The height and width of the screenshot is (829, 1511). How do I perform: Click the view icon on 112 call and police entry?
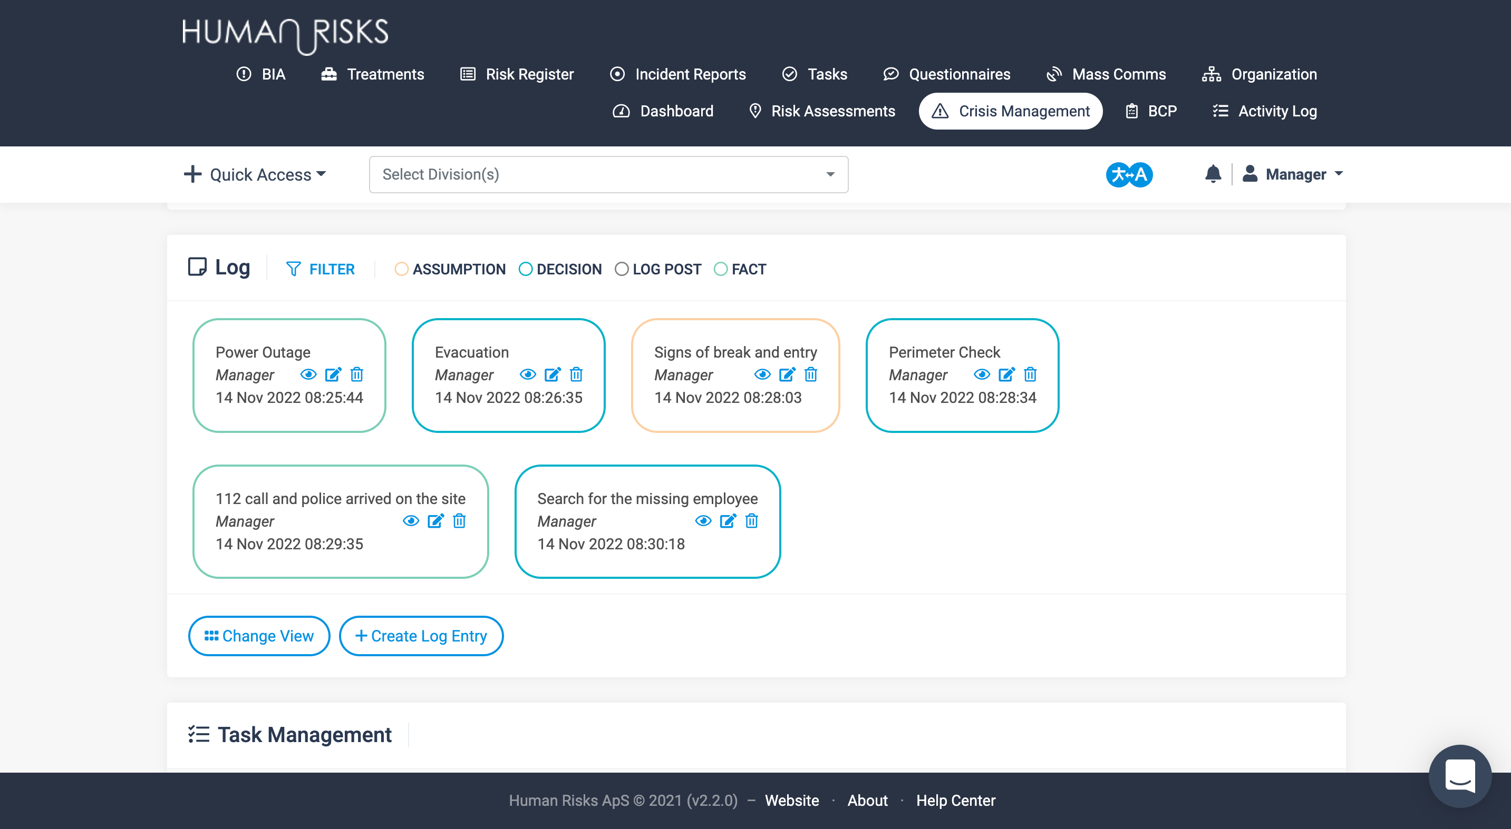click(410, 521)
